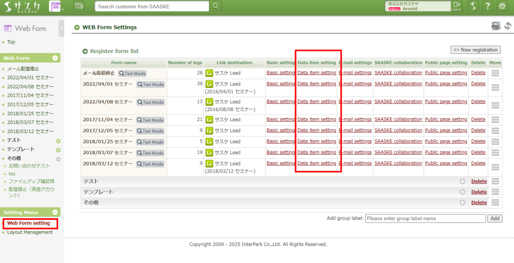Click the Le Lead icon in first row

pyautogui.click(x=209, y=73)
